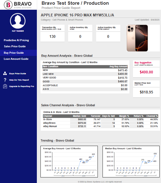Image resolution: width=161 pixels, height=183 pixels.
Task: Click the Product Price Guide Report subtitle
Action: [x=61, y=8]
